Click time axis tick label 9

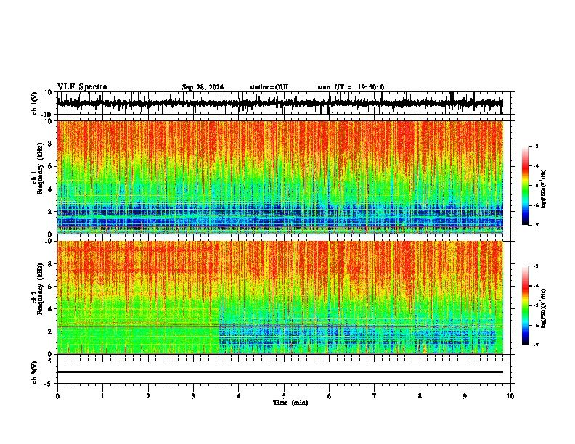(x=465, y=396)
